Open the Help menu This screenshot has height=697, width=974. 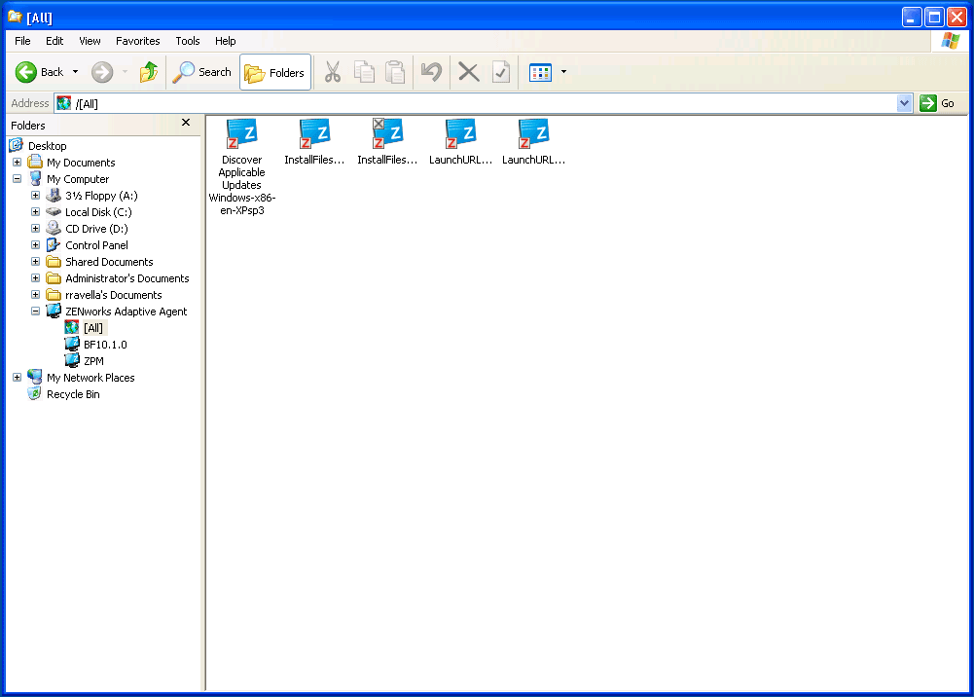point(226,41)
